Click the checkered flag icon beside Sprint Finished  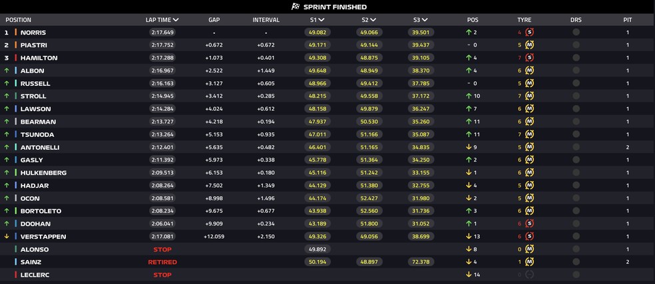point(296,7)
